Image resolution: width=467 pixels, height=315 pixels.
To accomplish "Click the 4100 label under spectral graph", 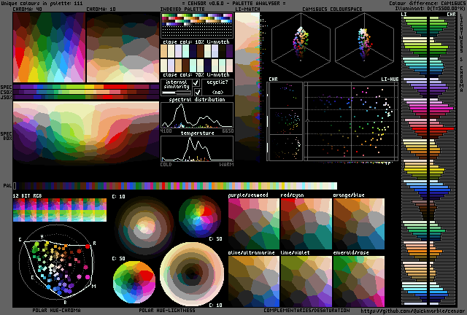I will point(166,131).
